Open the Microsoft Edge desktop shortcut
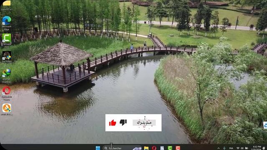This screenshot has width=267, height=150. (x=7, y=23)
